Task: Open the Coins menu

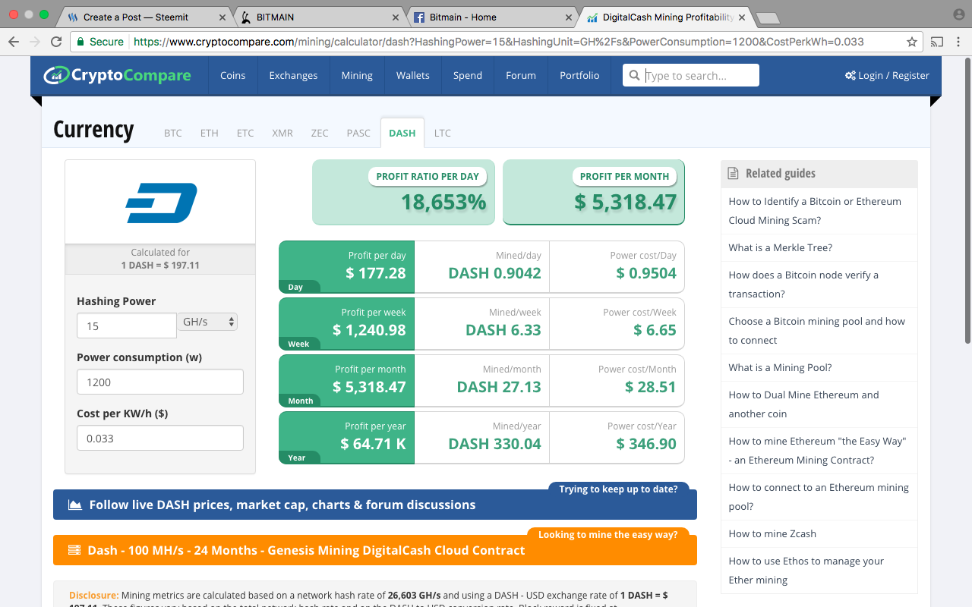Action: pos(233,75)
